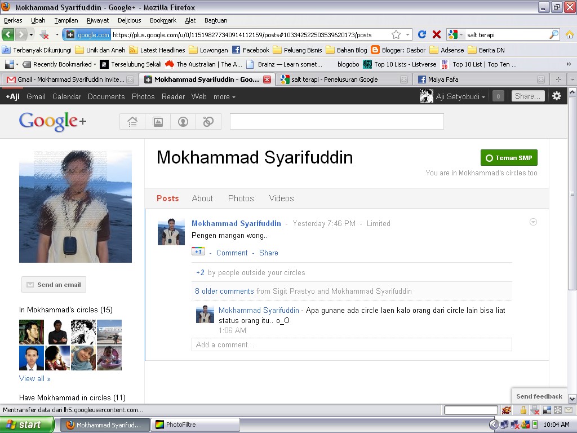Click View all » circles link

34,378
